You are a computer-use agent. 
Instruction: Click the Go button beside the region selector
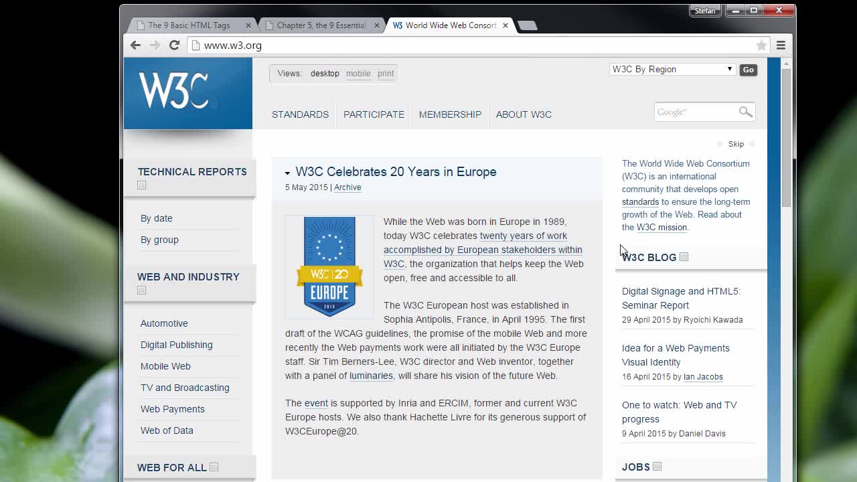click(748, 70)
